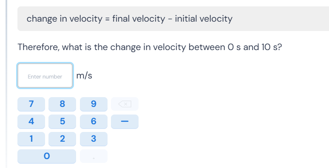Focus the Enter number input box

point(45,76)
